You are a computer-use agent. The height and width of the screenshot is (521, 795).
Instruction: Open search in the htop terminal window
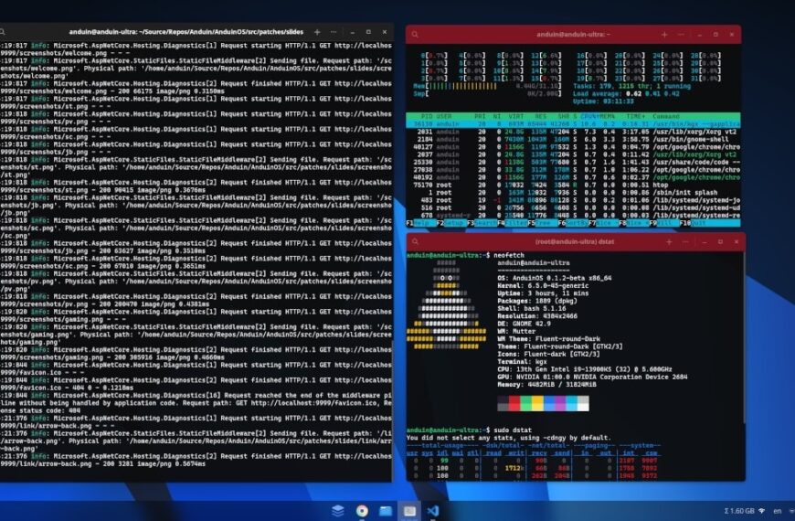[x=415, y=35]
